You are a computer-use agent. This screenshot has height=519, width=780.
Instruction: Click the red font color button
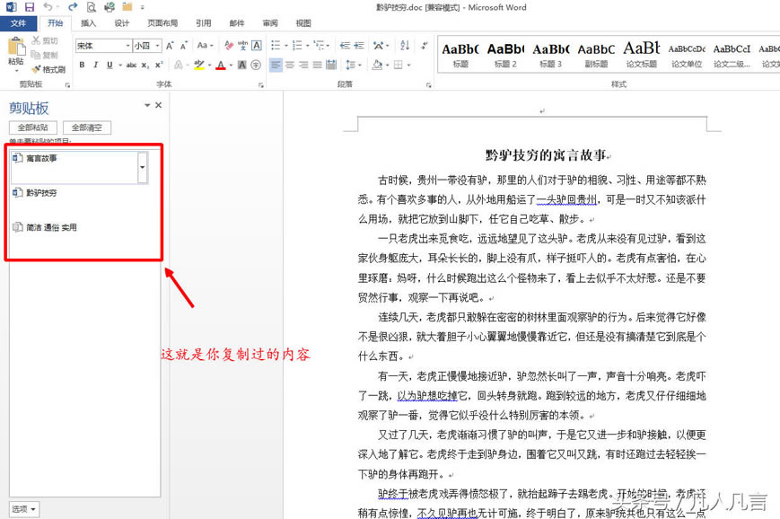point(221,65)
